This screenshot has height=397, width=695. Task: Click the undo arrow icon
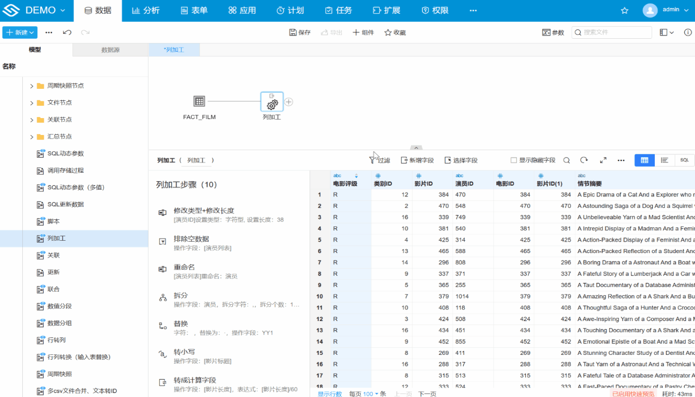pos(67,32)
